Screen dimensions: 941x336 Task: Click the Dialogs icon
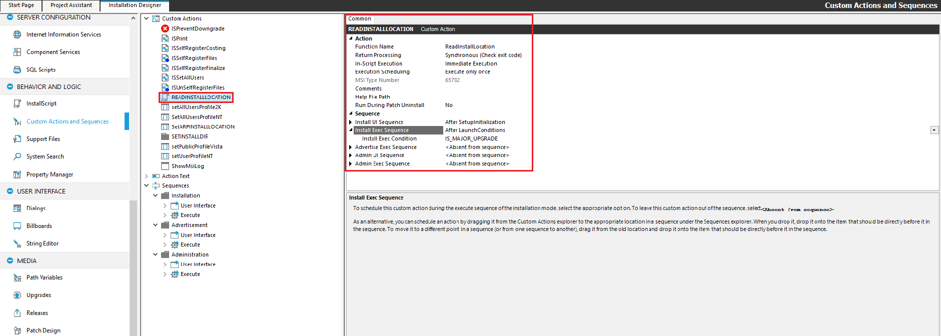point(17,208)
